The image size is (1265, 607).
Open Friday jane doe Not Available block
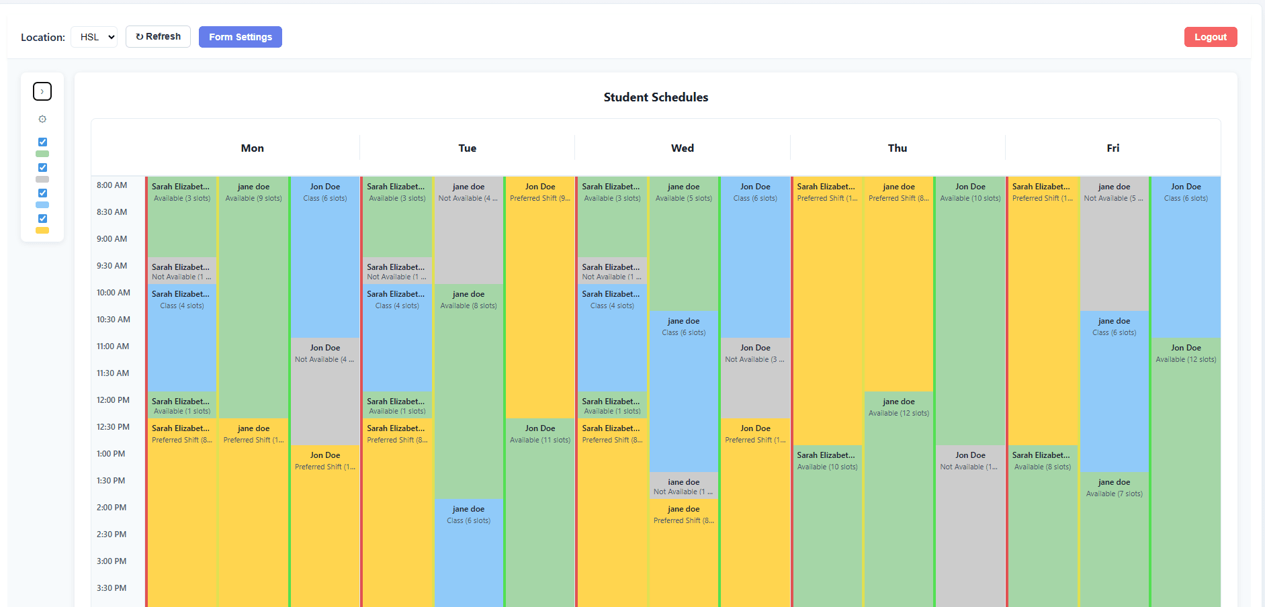tap(1114, 244)
